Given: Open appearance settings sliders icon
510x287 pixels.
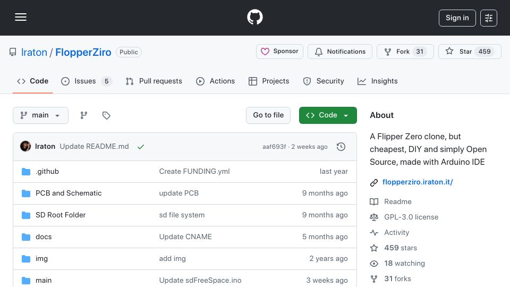Looking at the screenshot, I should coord(489,18).
